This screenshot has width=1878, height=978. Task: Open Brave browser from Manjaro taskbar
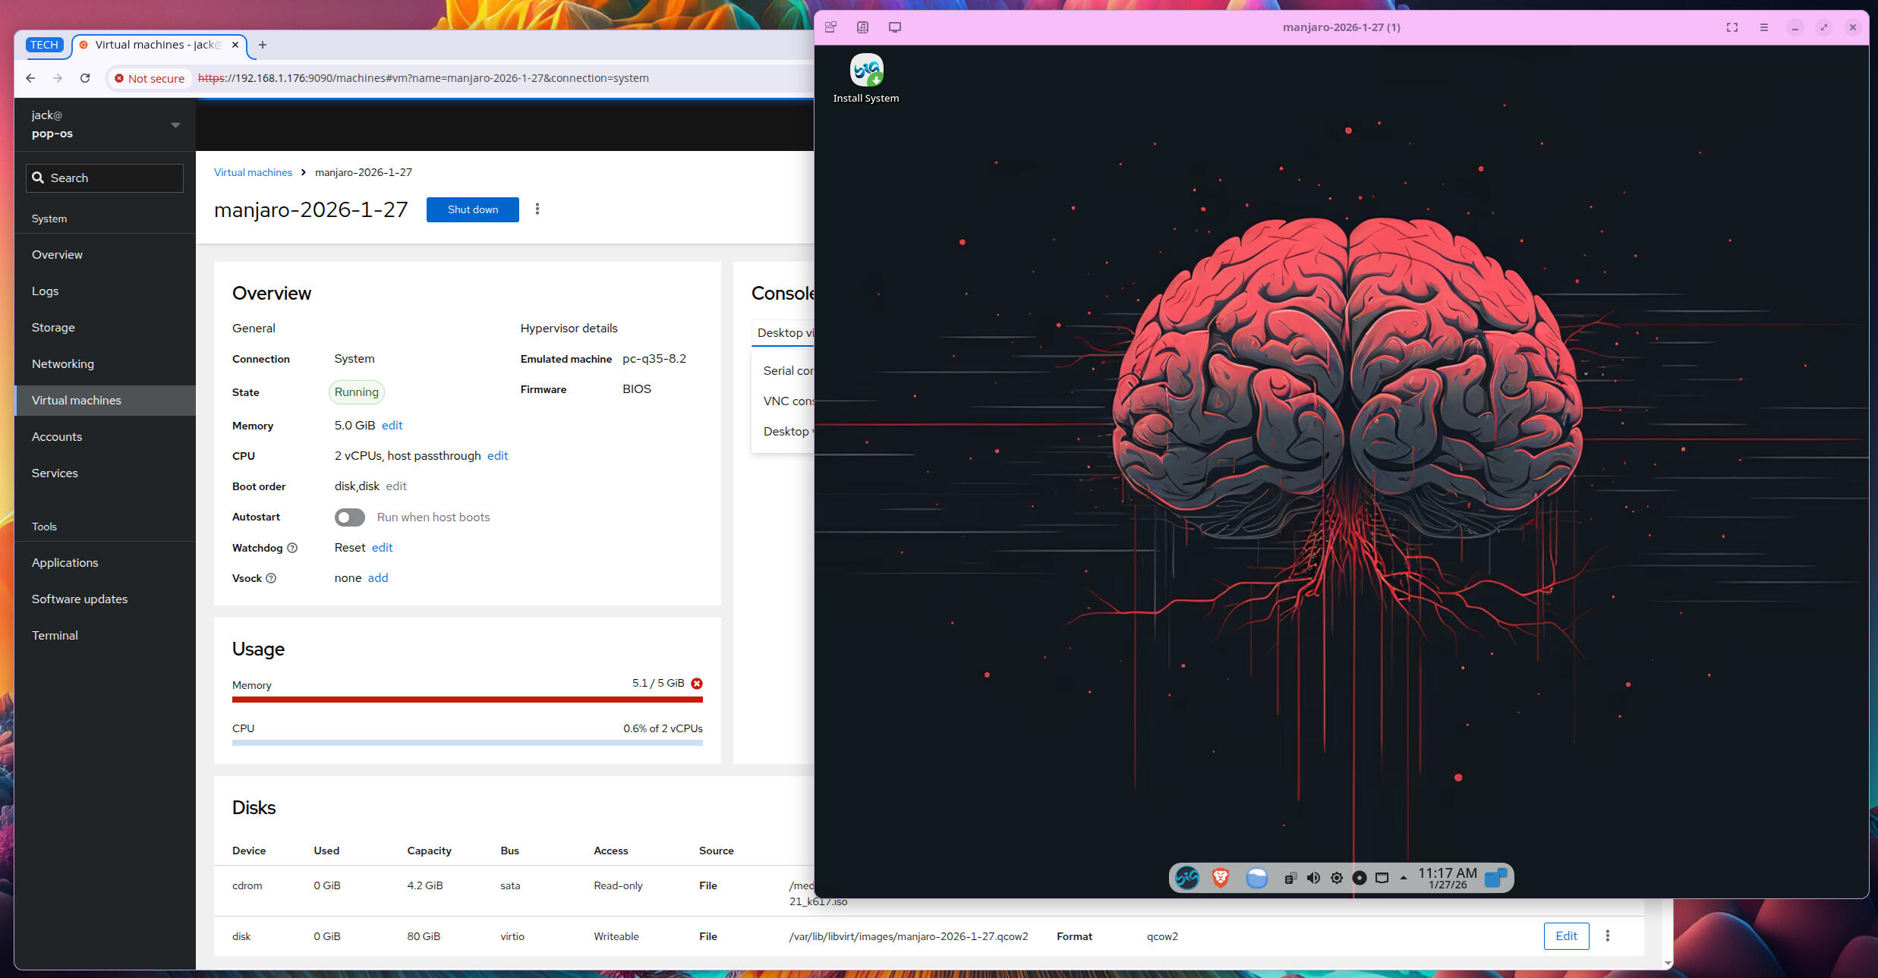point(1221,878)
